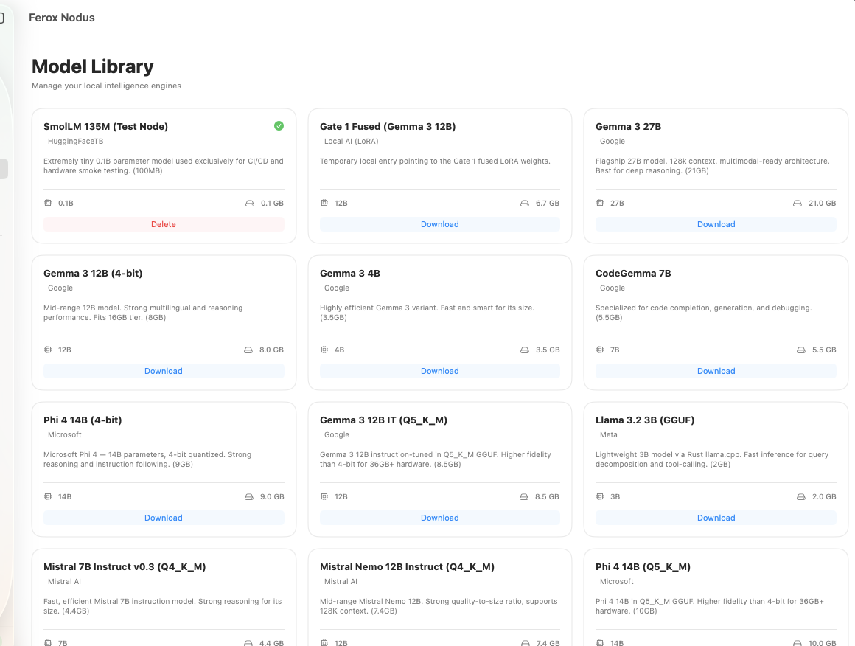Click the chip icon on Phi 4 14B (4-bit)
Screen dimensions: 855x646
46,496
